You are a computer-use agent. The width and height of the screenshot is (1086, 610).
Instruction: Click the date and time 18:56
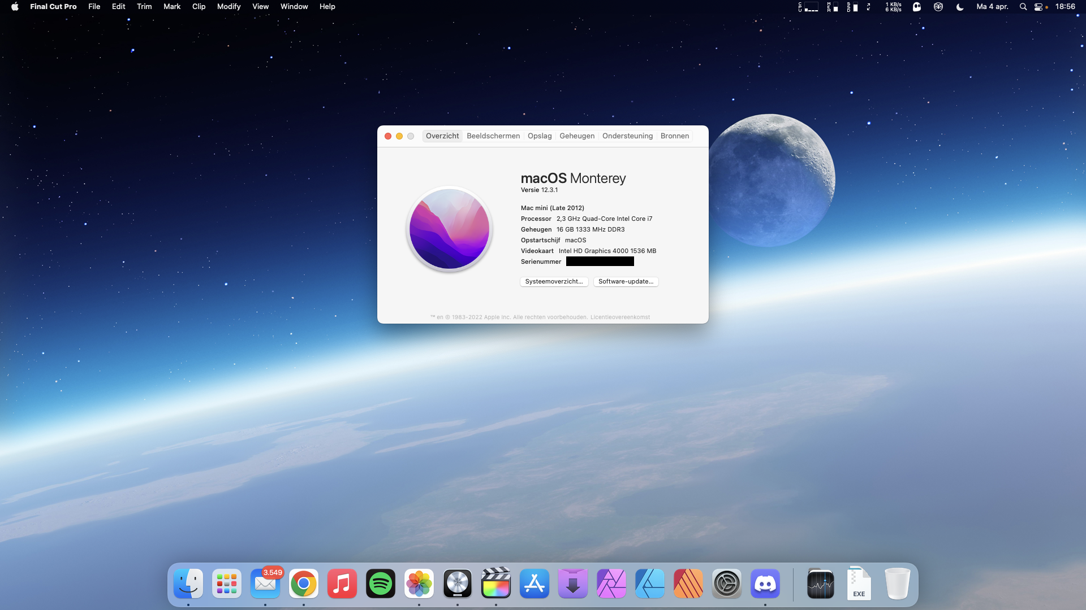[1065, 7]
